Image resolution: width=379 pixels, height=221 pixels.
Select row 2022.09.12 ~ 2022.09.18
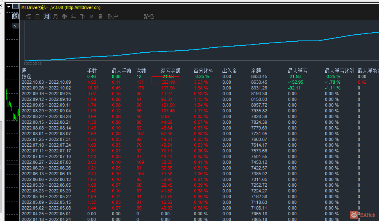point(46,99)
